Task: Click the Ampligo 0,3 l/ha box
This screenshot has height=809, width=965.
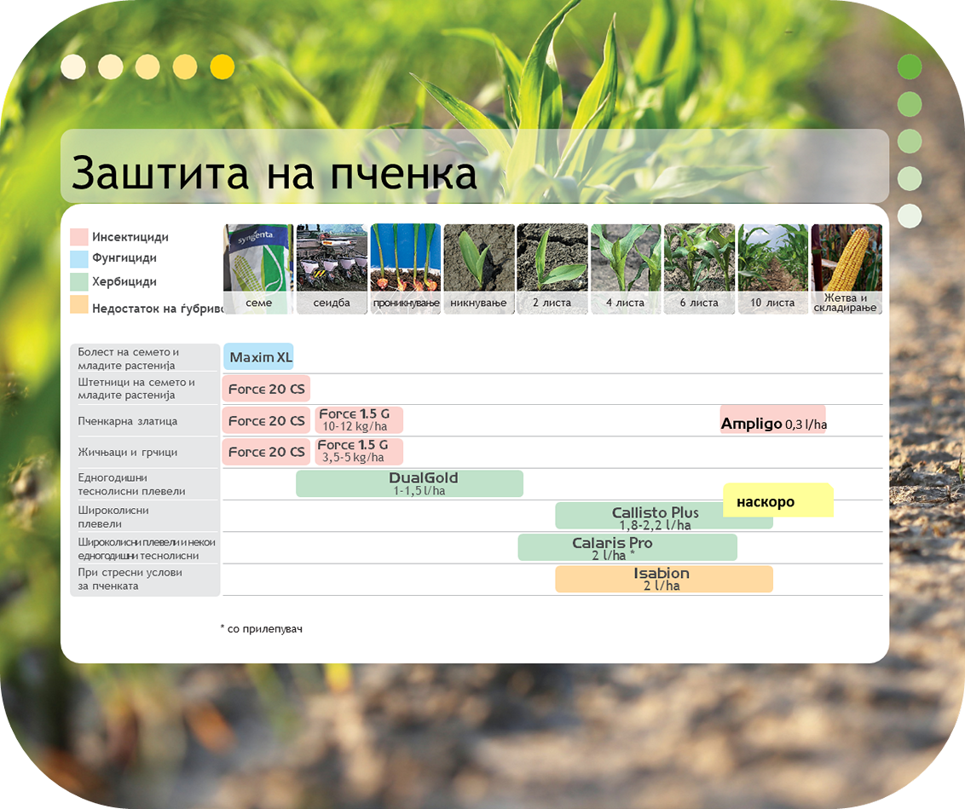Action: 773,419
